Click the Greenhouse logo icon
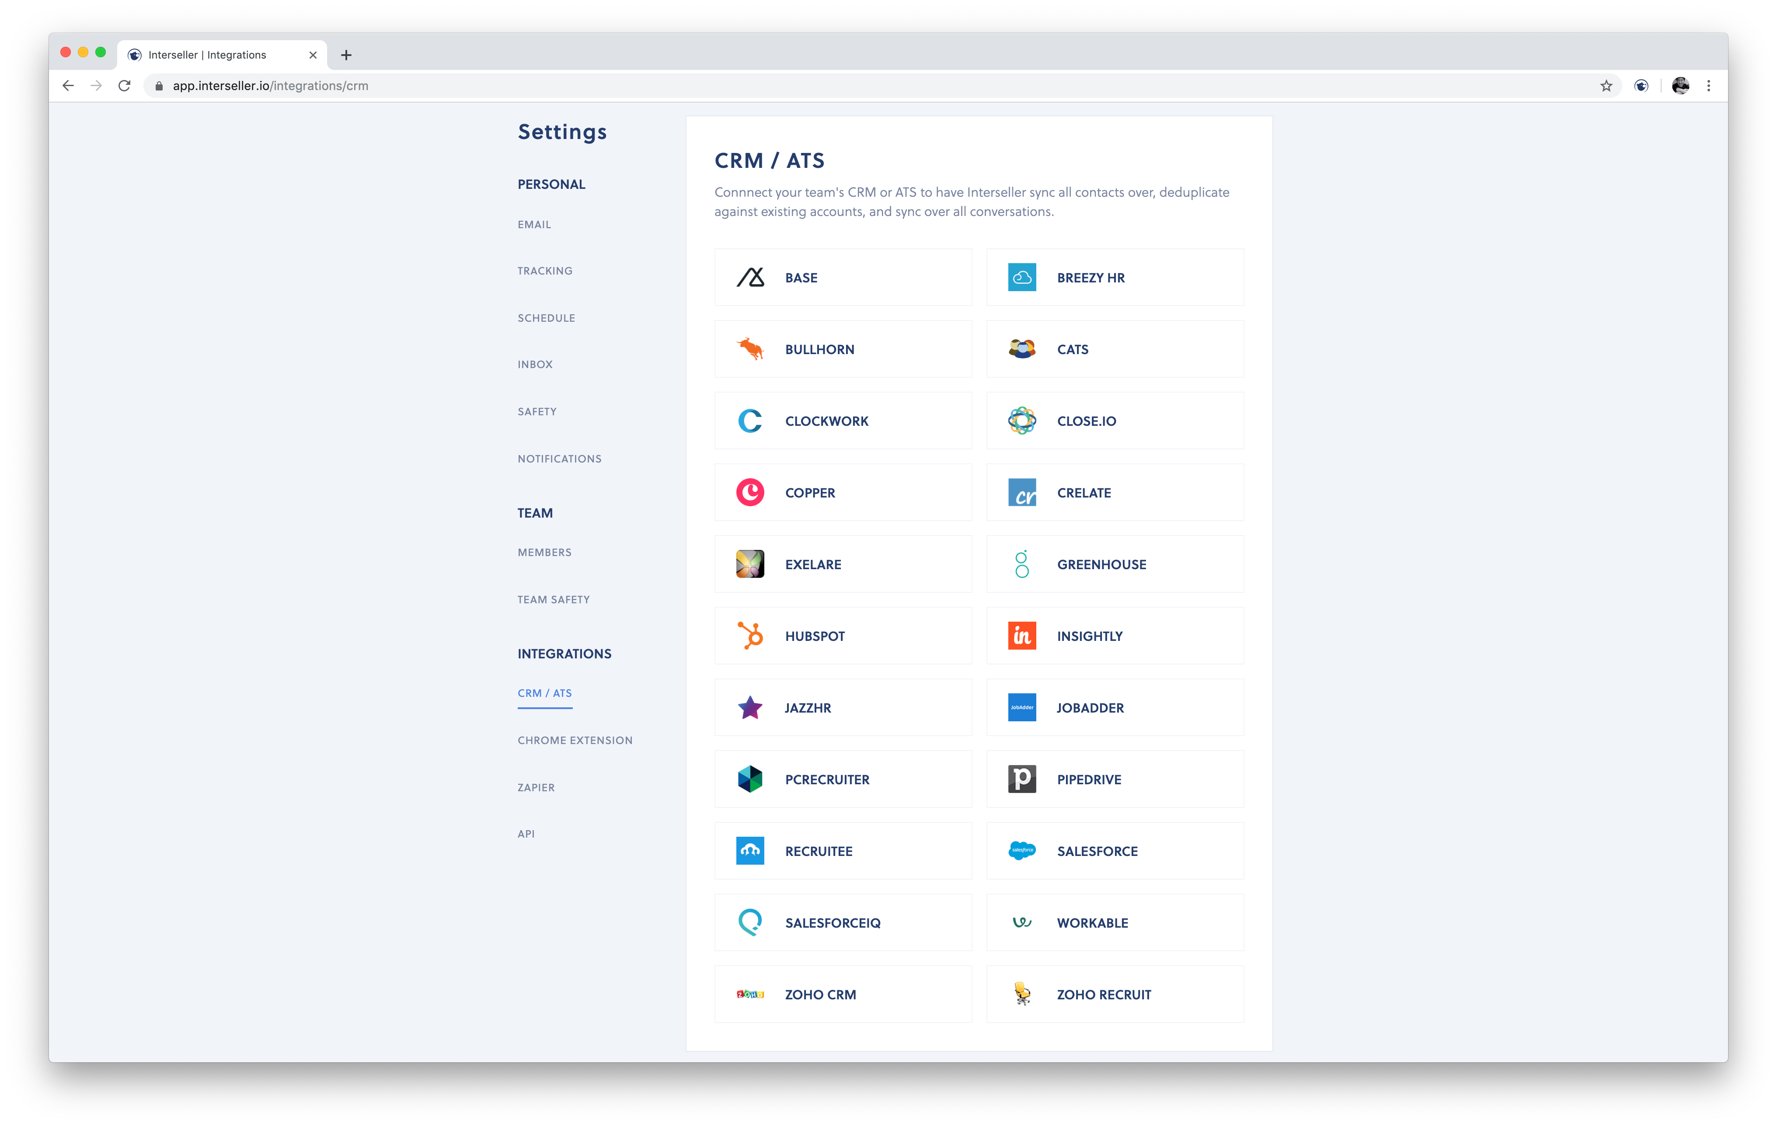This screenshot has height=1127, width=1777. (x=1021, y=563)
